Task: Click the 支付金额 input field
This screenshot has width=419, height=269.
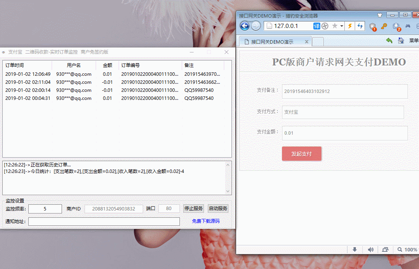Action: (345, 133)
